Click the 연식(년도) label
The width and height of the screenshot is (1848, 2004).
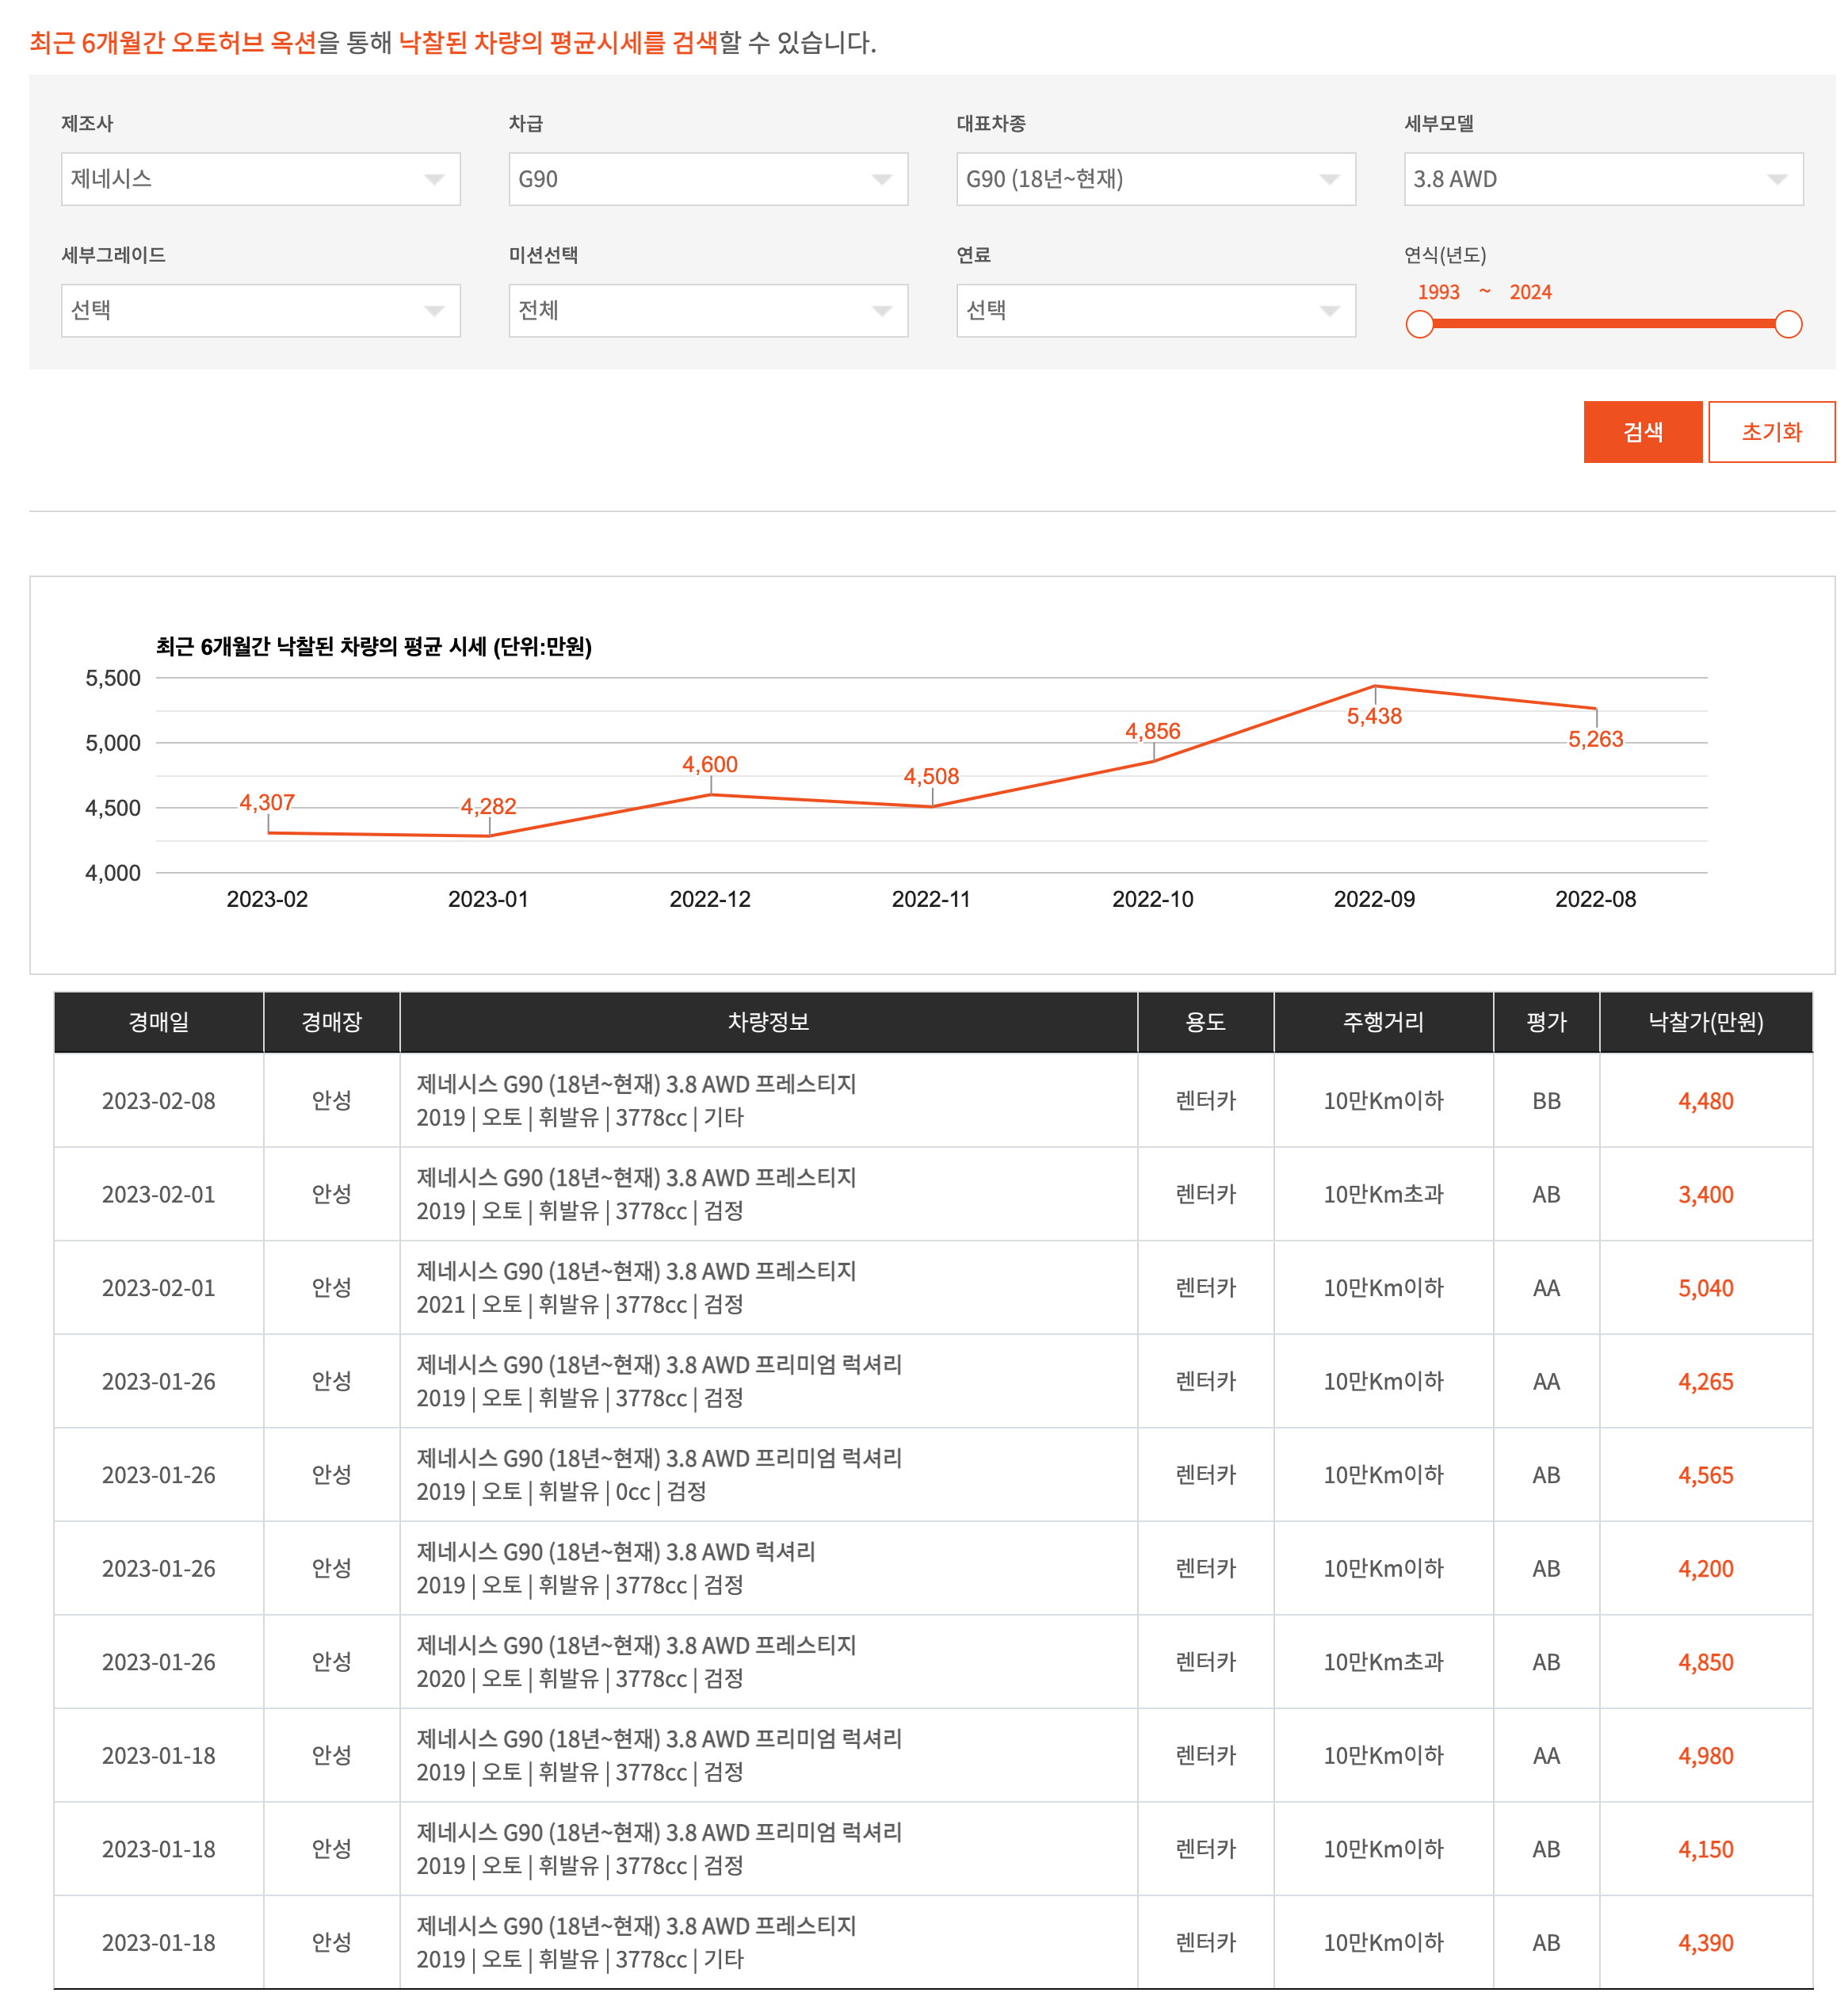point(1445,255)
